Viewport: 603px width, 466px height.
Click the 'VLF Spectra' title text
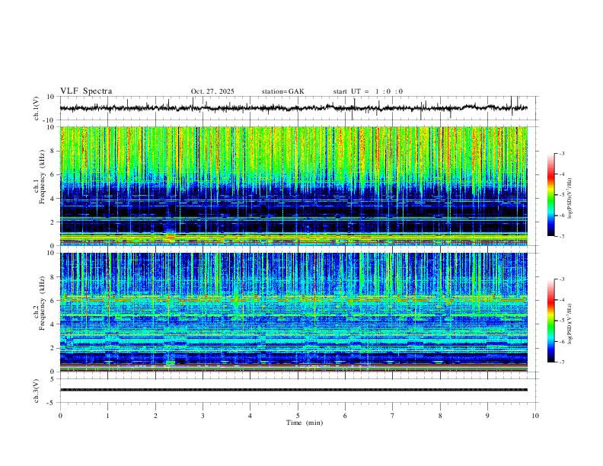(86, 91)
